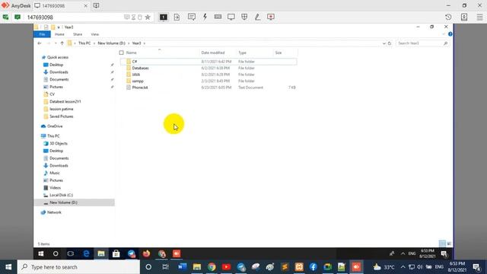
Task: Click the AnyDesk chat icon in toolbar
Action: [192, 17]
